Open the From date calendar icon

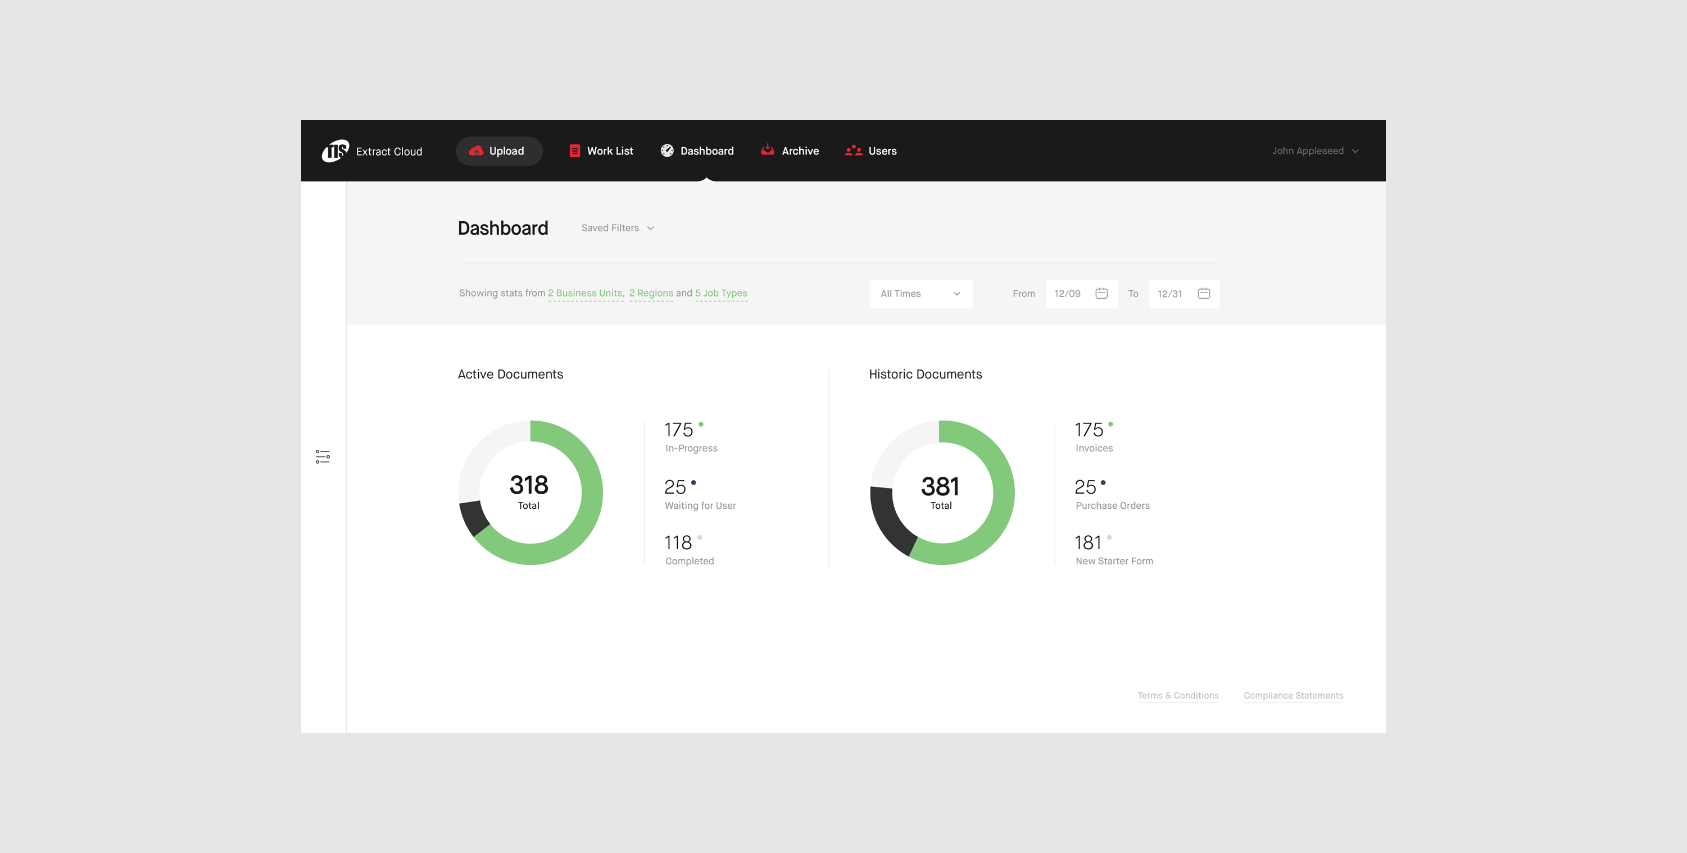1101,293
